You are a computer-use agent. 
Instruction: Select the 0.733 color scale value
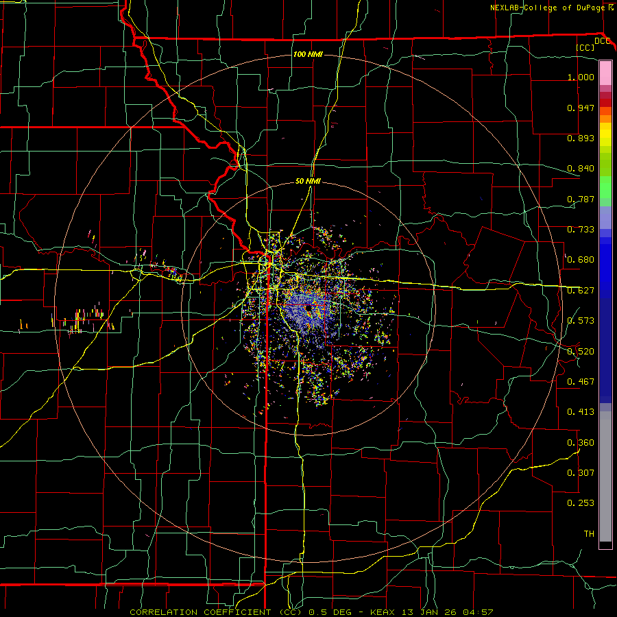[x=581, y=230]
